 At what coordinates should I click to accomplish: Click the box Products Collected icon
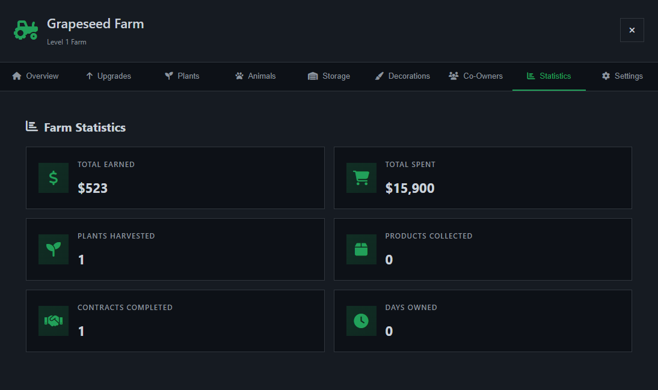(361, 249)
